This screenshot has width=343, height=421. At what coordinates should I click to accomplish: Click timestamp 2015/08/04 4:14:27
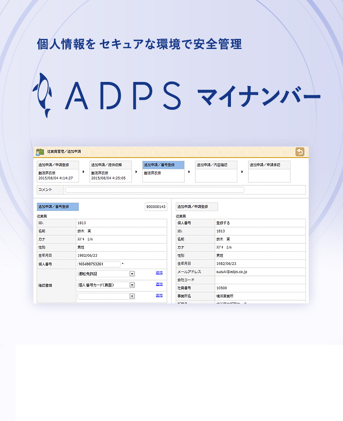point(55,178)
